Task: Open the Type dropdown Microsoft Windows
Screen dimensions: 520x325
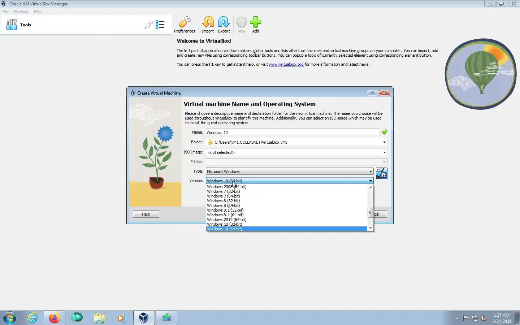Action: coord(289,172)
